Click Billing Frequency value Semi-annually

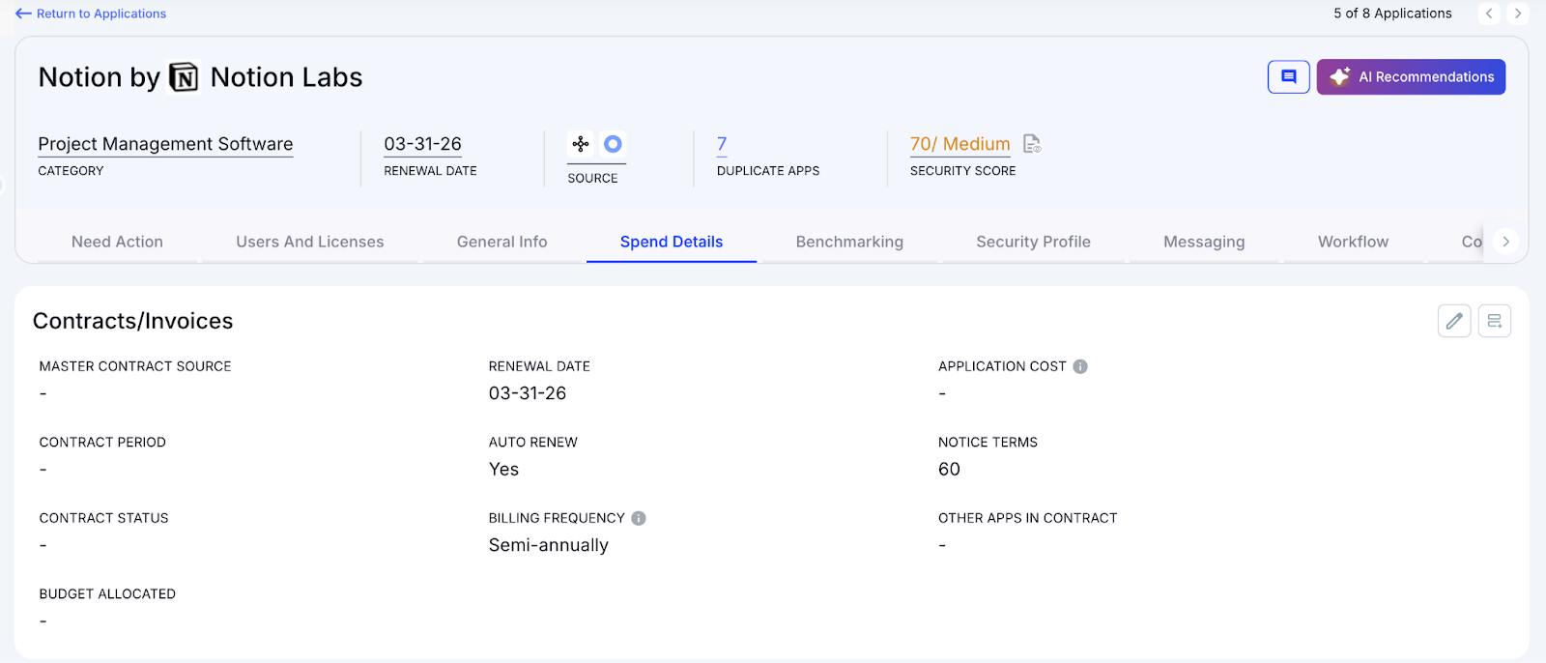(549, 545)
